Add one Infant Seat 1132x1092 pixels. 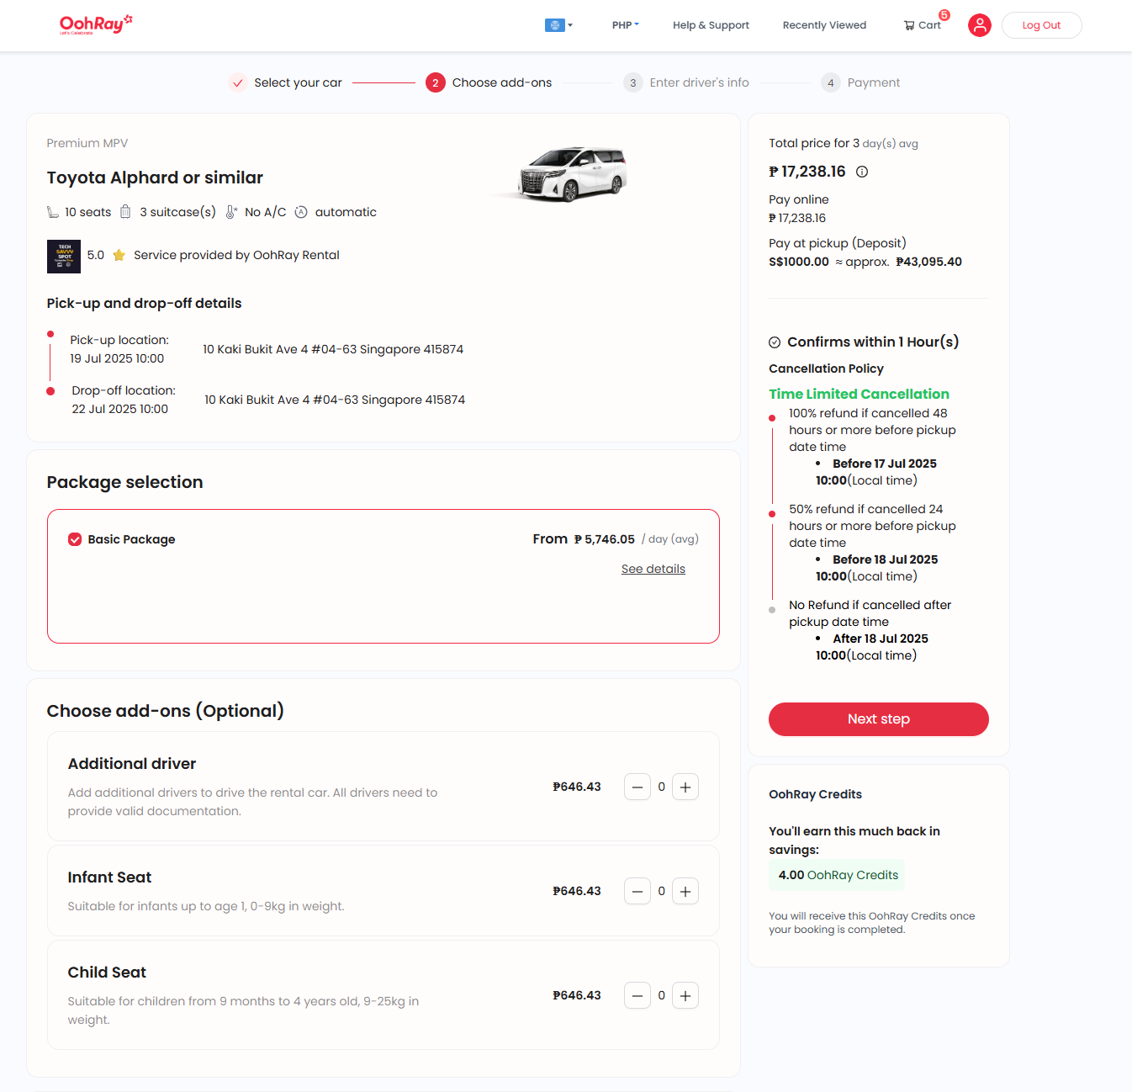coord(685,892)
